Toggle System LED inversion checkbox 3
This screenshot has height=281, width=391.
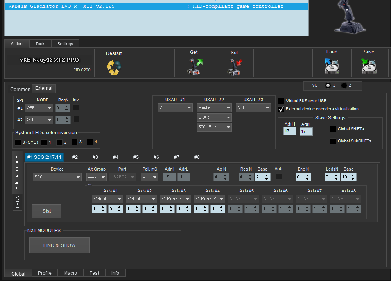75,142
